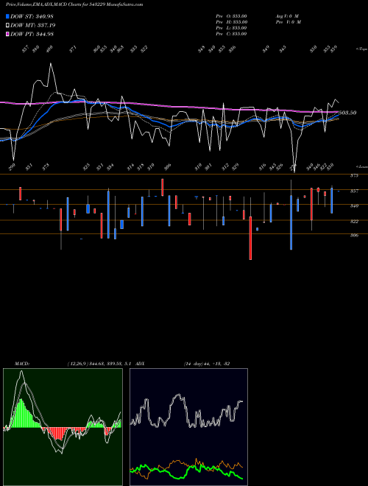Click the green MACD histogram peak
Image resolution: width=368 pixels, height=486 pixels.
tap(21, 414)
